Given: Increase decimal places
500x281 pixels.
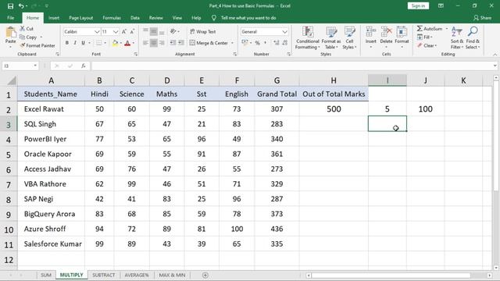Looking at the screenshot, I should [276, 43].
